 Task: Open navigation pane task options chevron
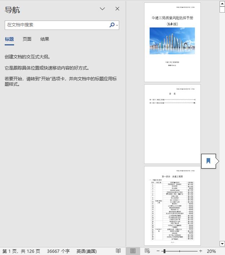point(103,9)
